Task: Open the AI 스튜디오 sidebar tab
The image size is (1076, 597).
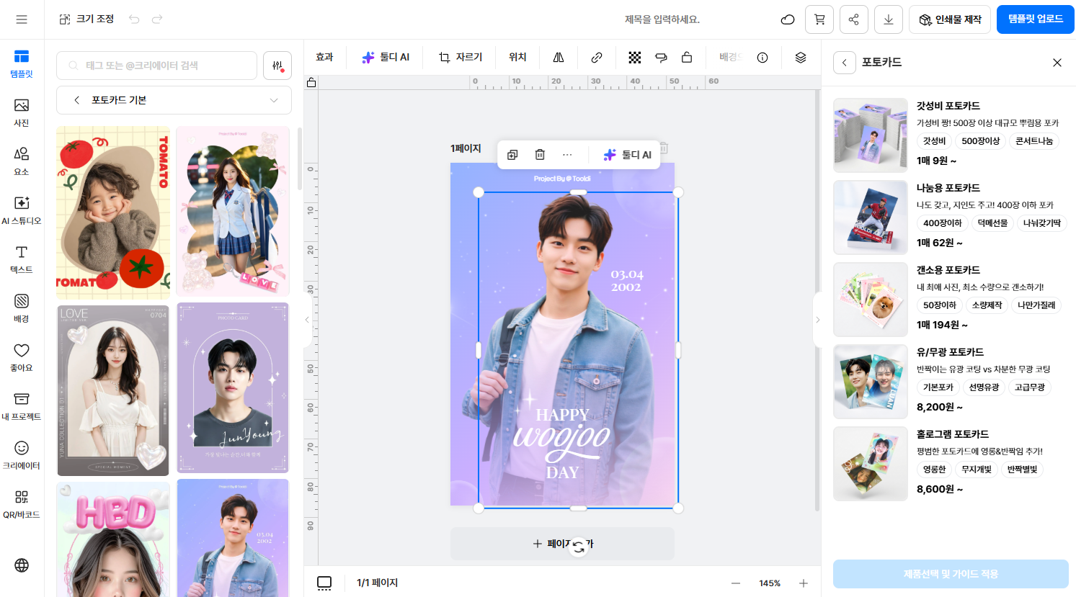Action: (x=22, y=211)
